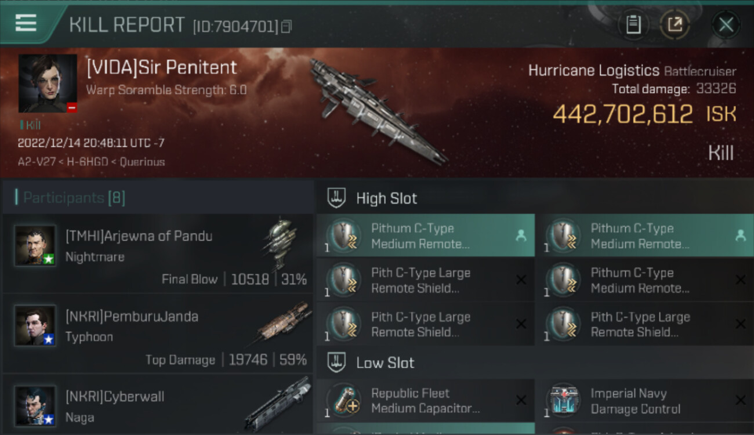
Task: Select PemburuJanda participant entry
Action: click(158, 333)
